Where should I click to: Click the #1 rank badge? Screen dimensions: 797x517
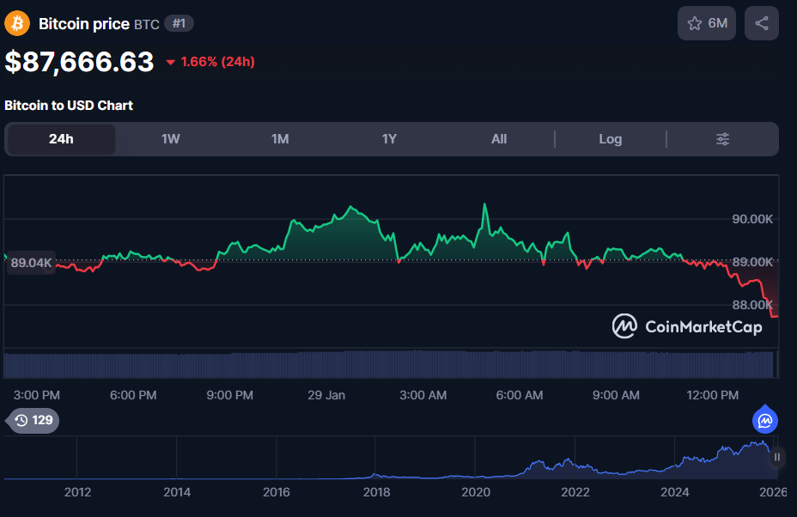pos(179,23)
